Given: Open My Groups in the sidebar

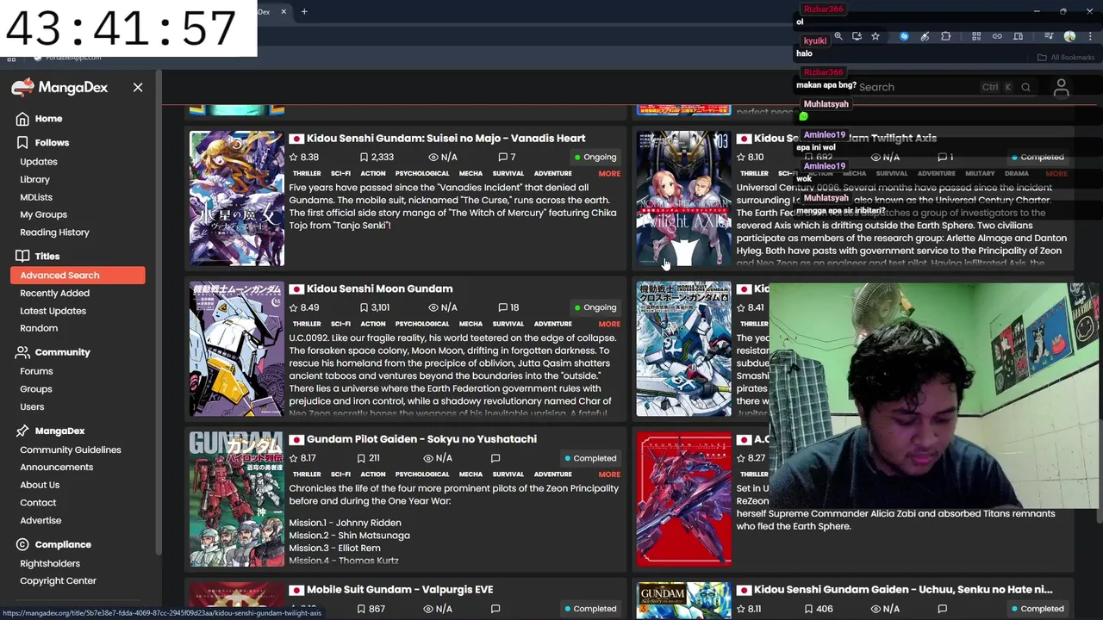Looking at the screenshot, I should (43, 214).
